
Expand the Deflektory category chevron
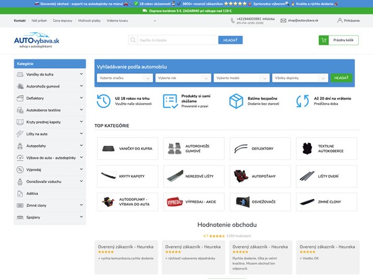click(x=81, y=98)
